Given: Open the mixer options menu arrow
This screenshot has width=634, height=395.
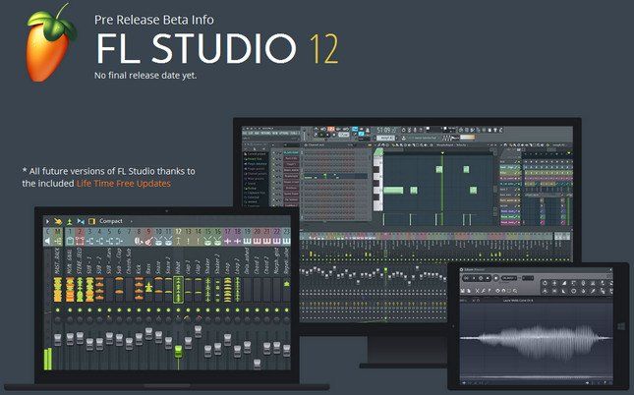Looking at the screenshot, I should (47, 221).
